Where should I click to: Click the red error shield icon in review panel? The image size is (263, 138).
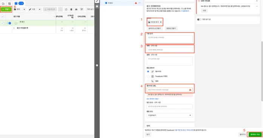(x=199, y=1)
